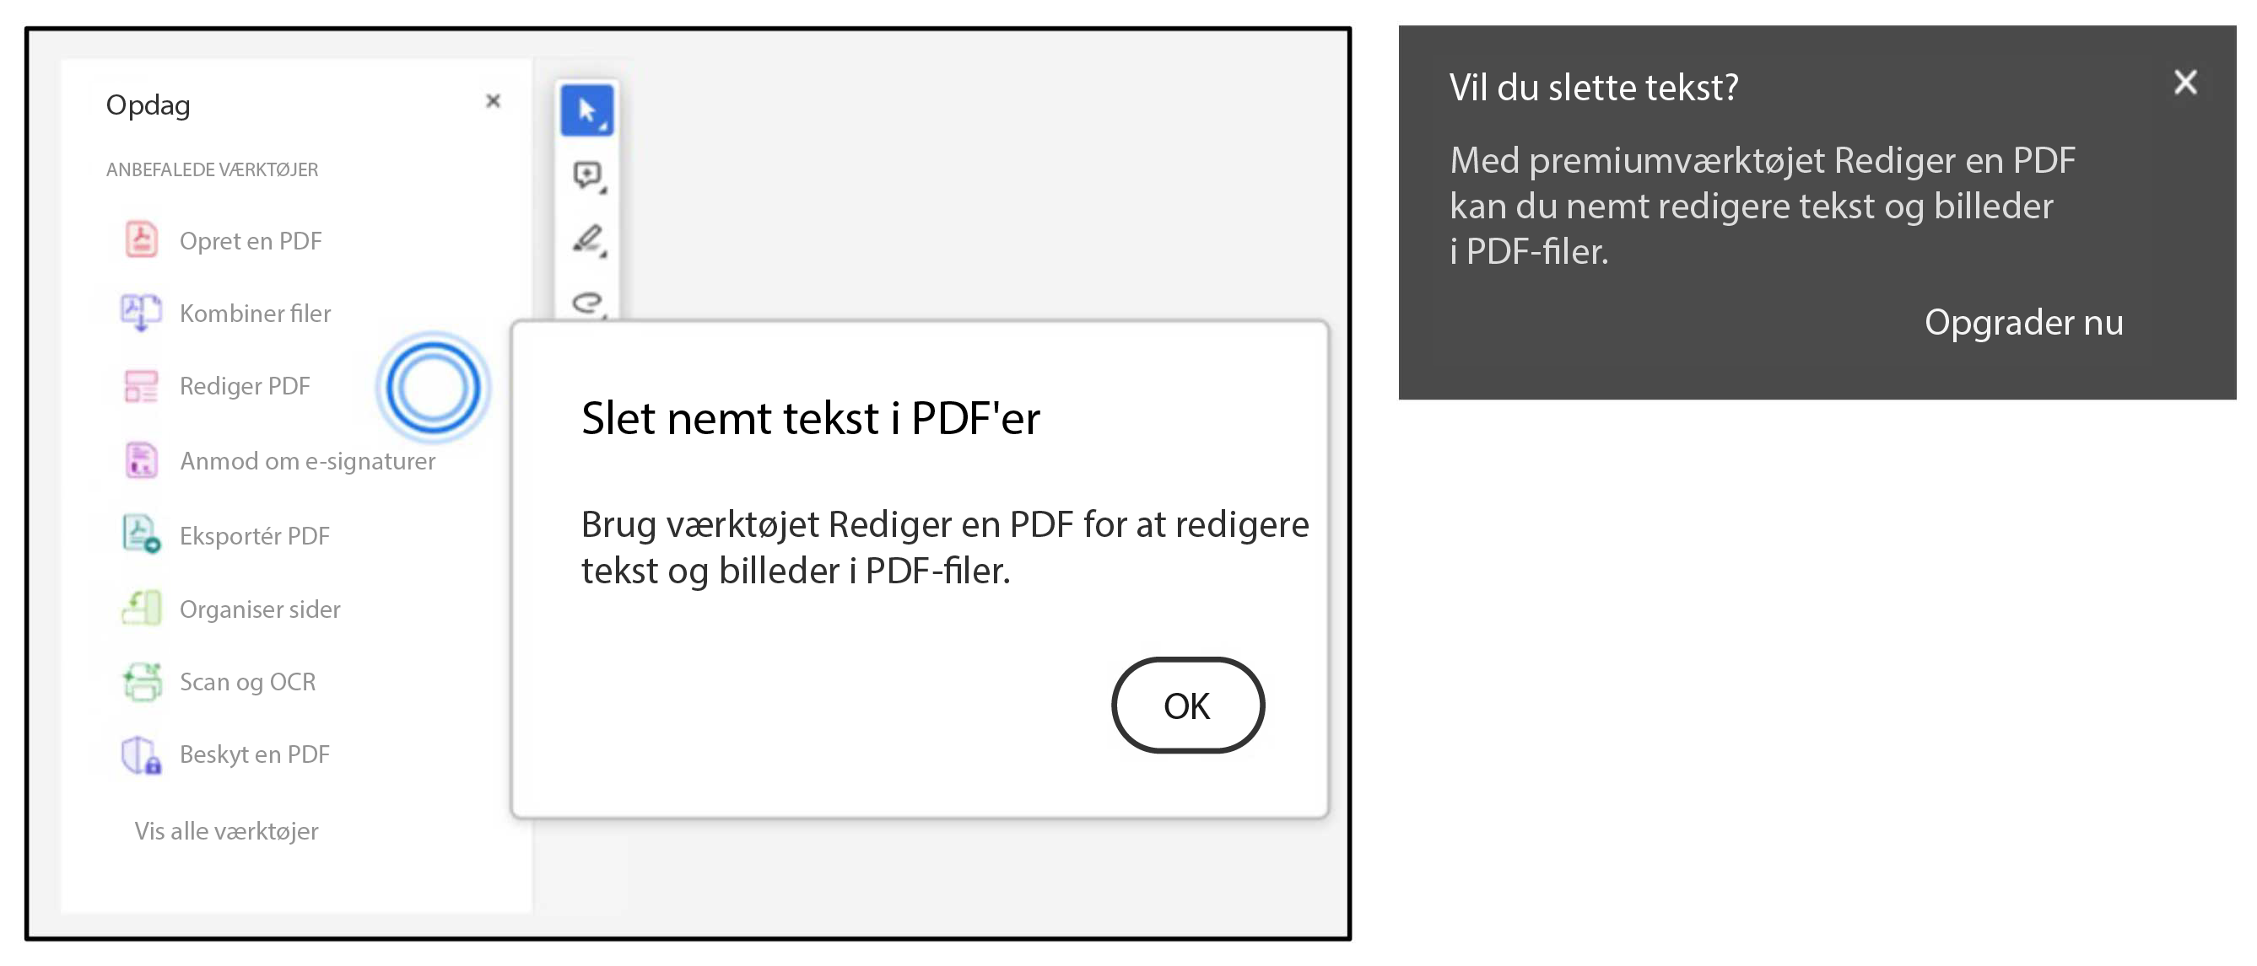Open Anmod om e-signaturer
2257x966 pixels.
[x=307, y=460]
